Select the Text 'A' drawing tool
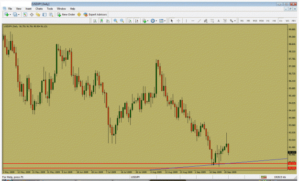299x181 pixels. (x=219, y=21)
